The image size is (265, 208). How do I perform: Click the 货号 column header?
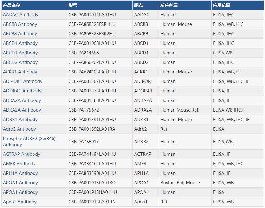[x=73, y=5]
